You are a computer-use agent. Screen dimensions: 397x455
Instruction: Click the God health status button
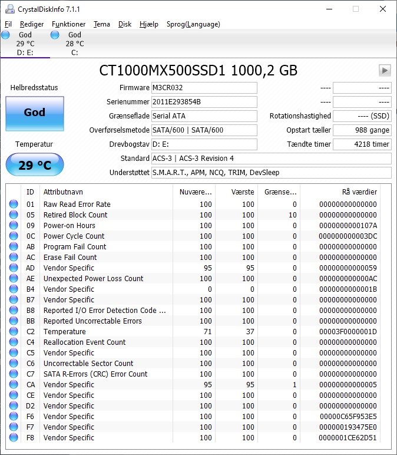coord(35,114)
